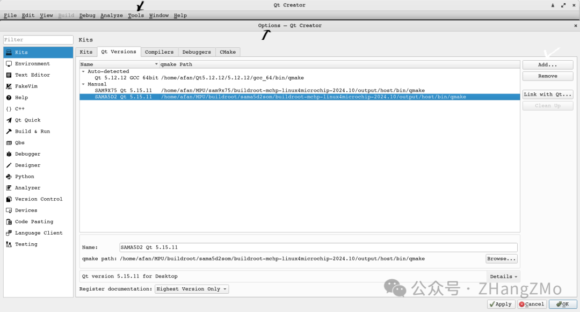Open the Debug menu

88,16
